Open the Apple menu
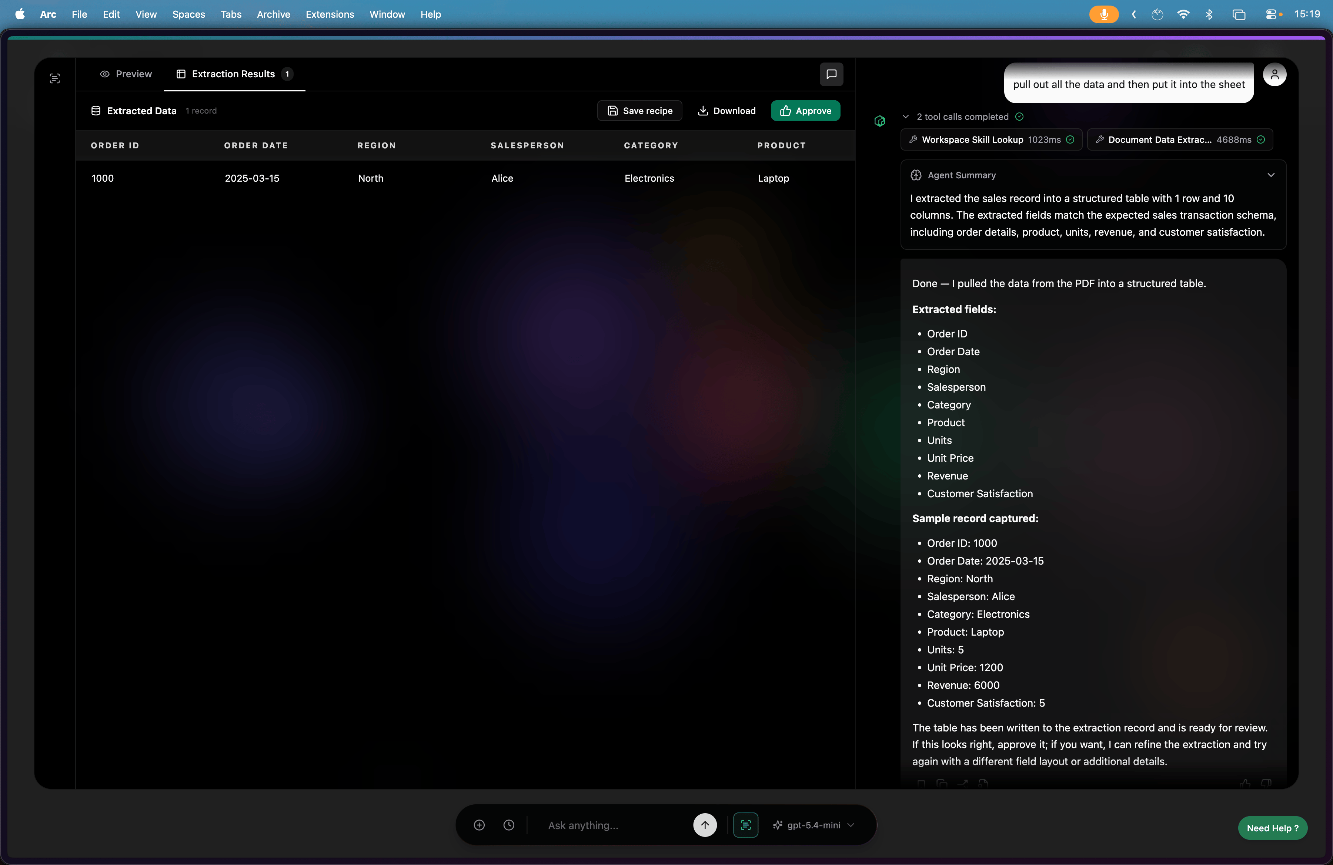Viewport: 1333px width, 865px height. click(20, 14)
